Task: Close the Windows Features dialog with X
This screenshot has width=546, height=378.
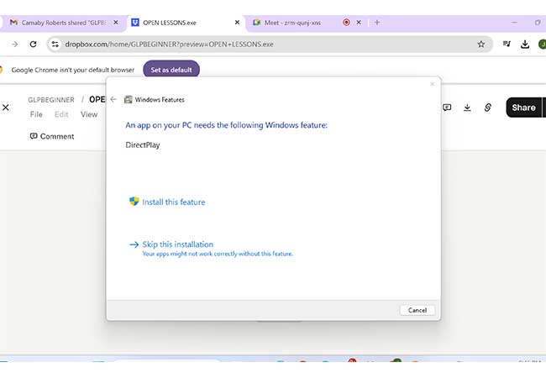Action: [432, 84]
